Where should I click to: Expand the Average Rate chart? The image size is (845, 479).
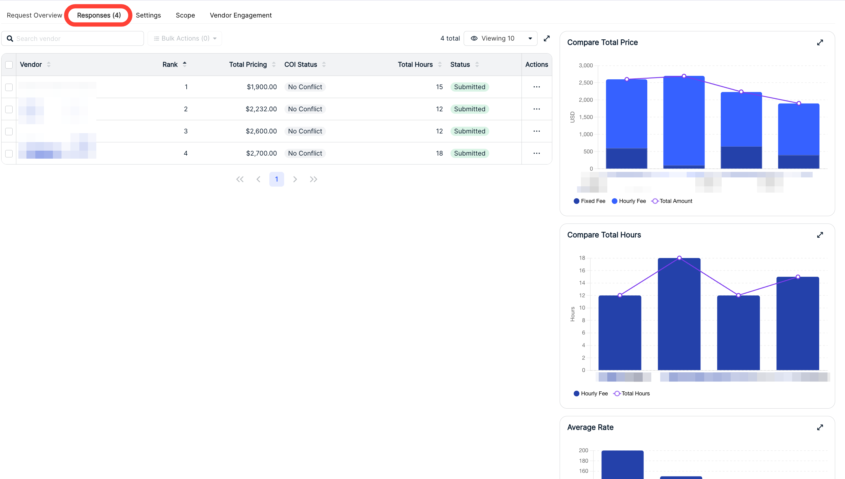820,427
